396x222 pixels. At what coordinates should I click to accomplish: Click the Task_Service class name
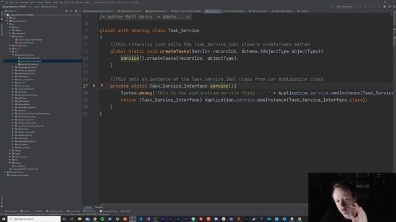point(184,30)
